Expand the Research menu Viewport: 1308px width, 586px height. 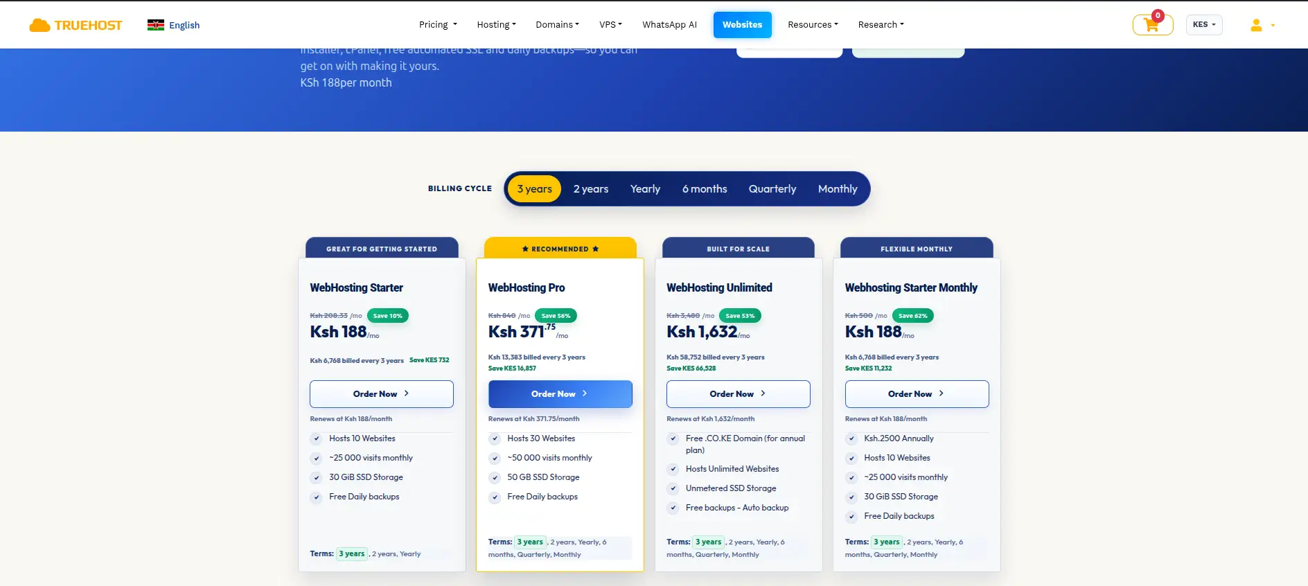tap(881, 25)
